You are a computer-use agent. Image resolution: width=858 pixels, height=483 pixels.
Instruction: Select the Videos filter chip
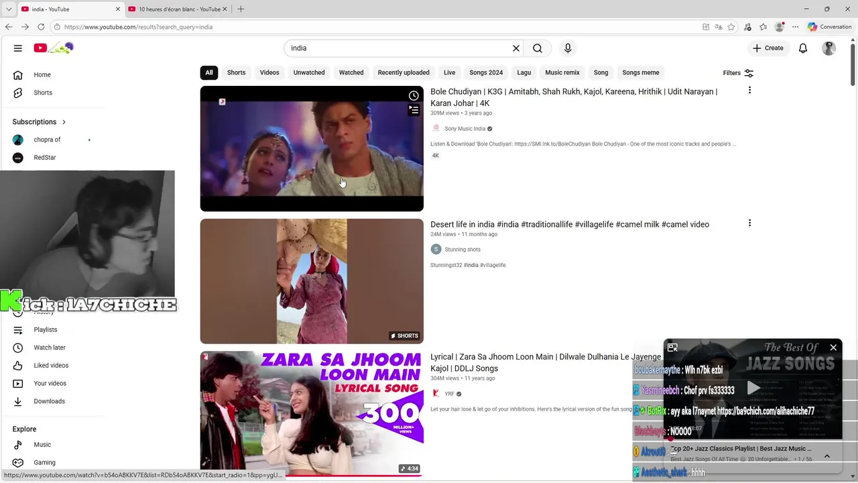[269, 72]
